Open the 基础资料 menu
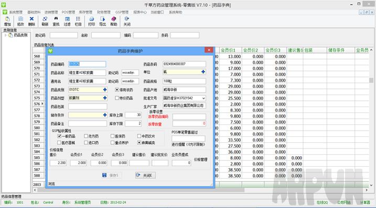 coord(34,12)
